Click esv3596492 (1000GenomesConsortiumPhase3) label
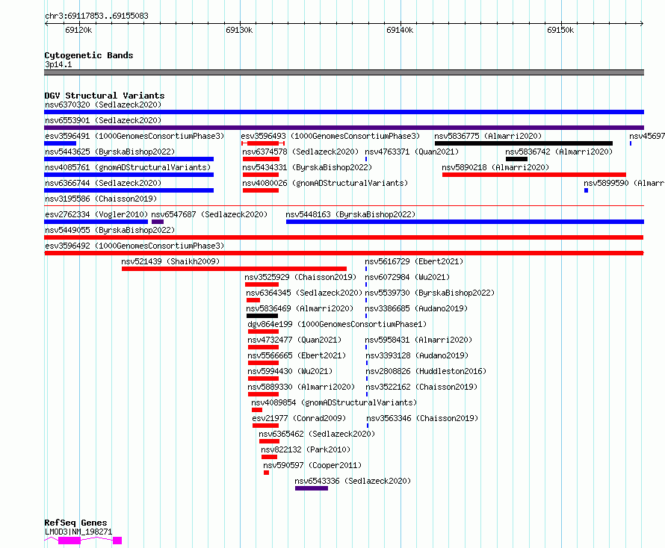The width and height of the screenshot is (665, 548). pyautogui.click(x=134, y=246)
